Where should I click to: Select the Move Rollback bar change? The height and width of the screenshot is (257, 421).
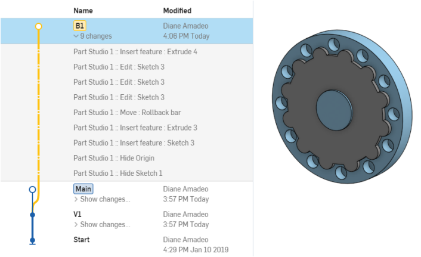tap(127, 112)
